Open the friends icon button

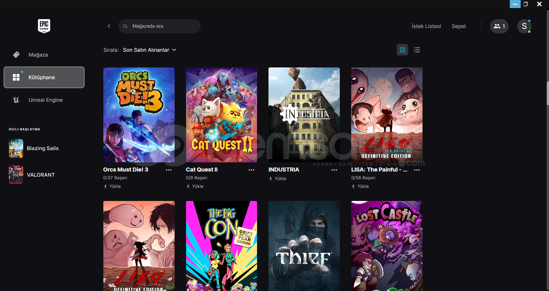499,26
